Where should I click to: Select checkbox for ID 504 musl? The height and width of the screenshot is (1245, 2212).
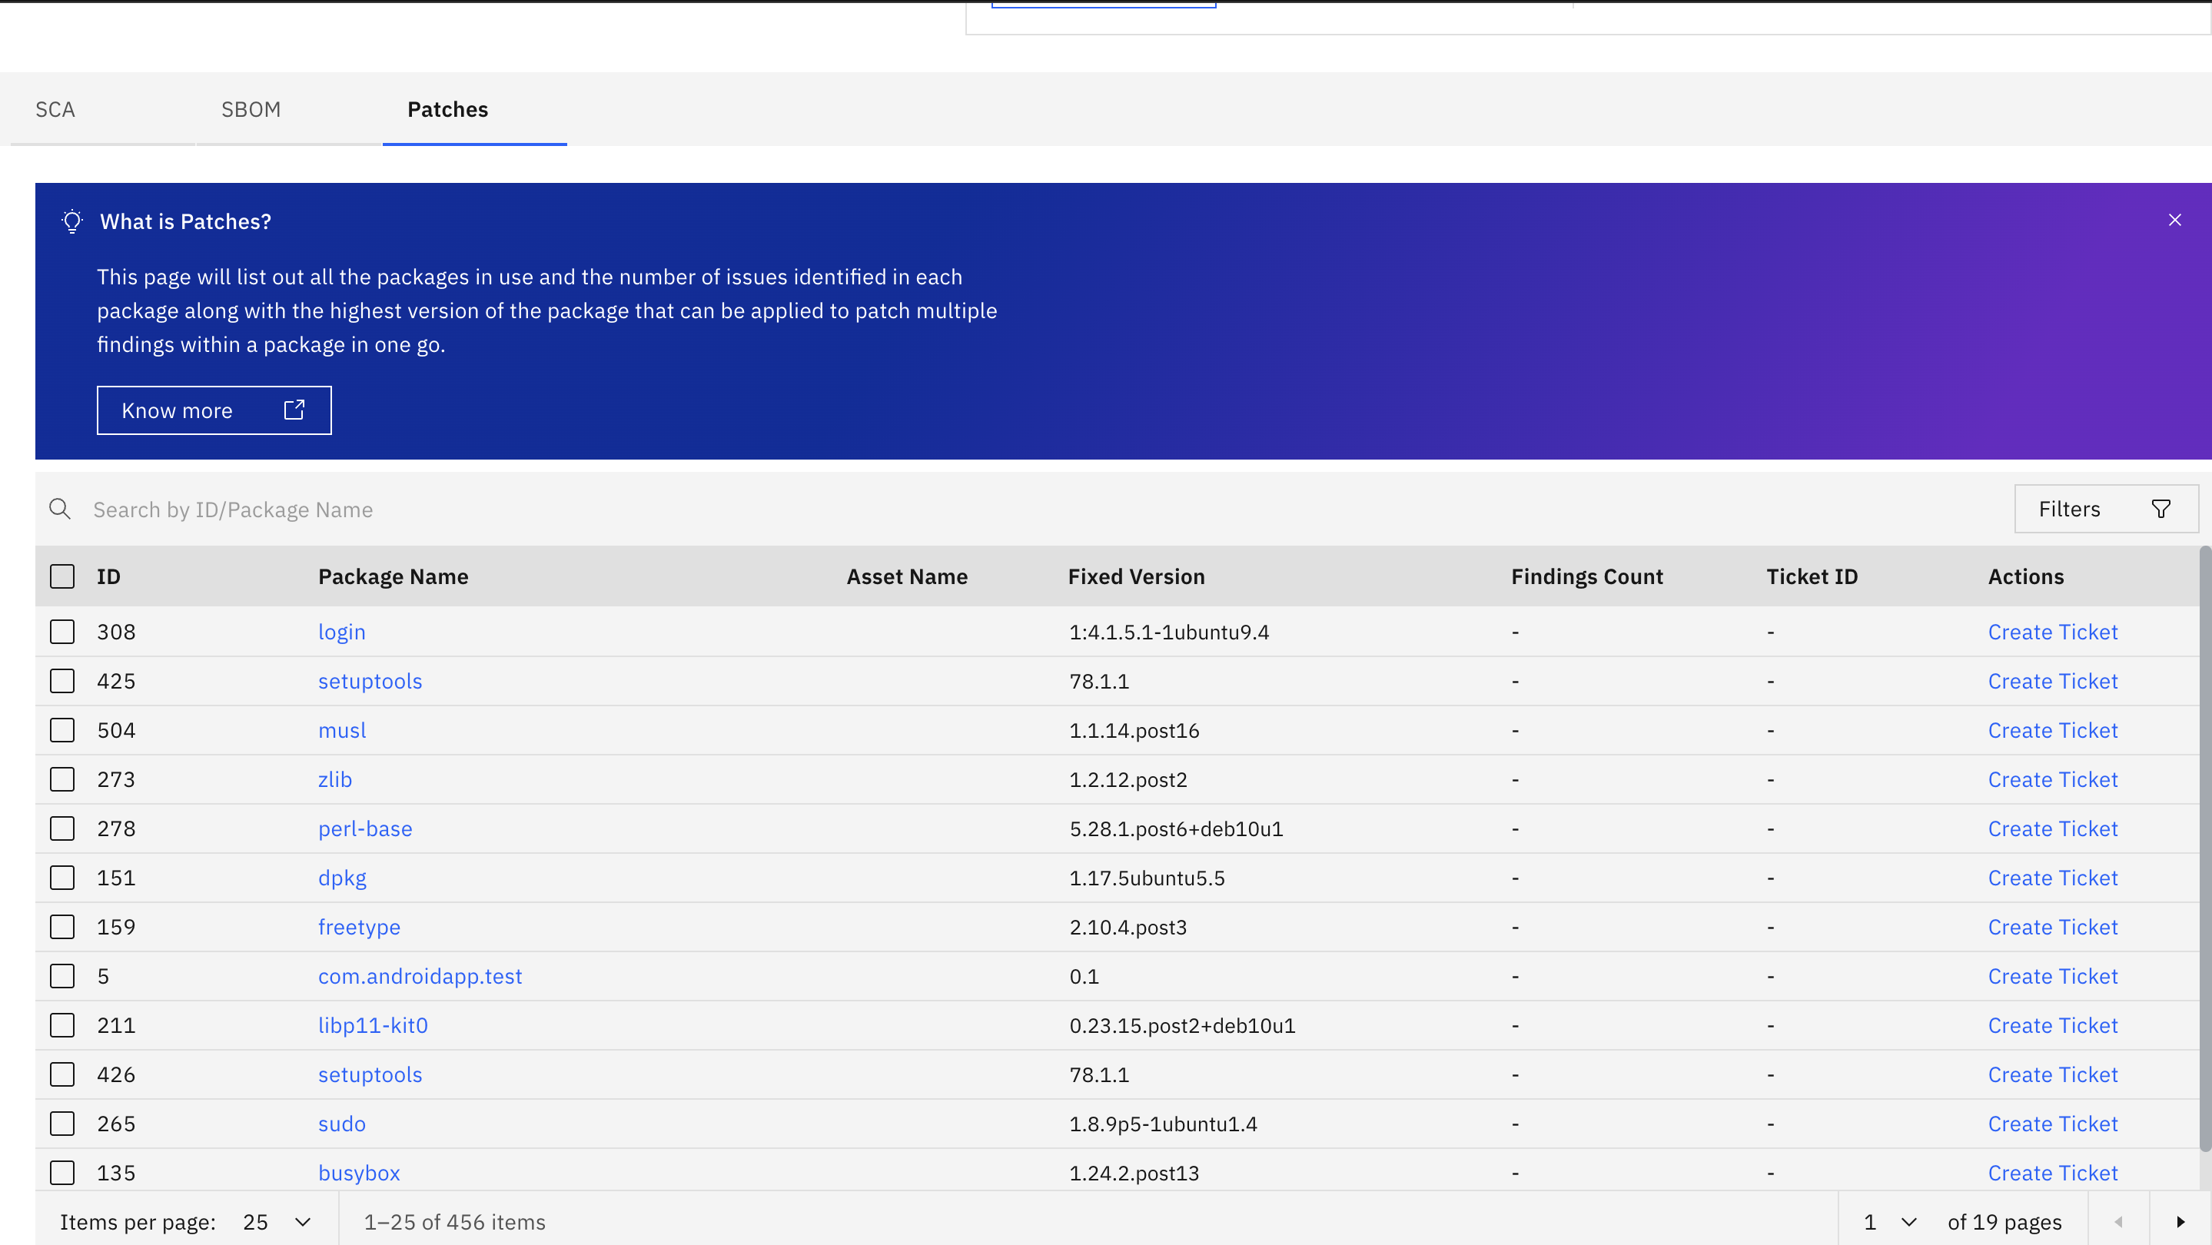point(61,730)
